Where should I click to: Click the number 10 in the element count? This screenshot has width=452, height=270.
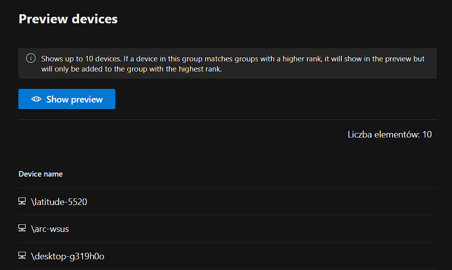click(427, 134)
